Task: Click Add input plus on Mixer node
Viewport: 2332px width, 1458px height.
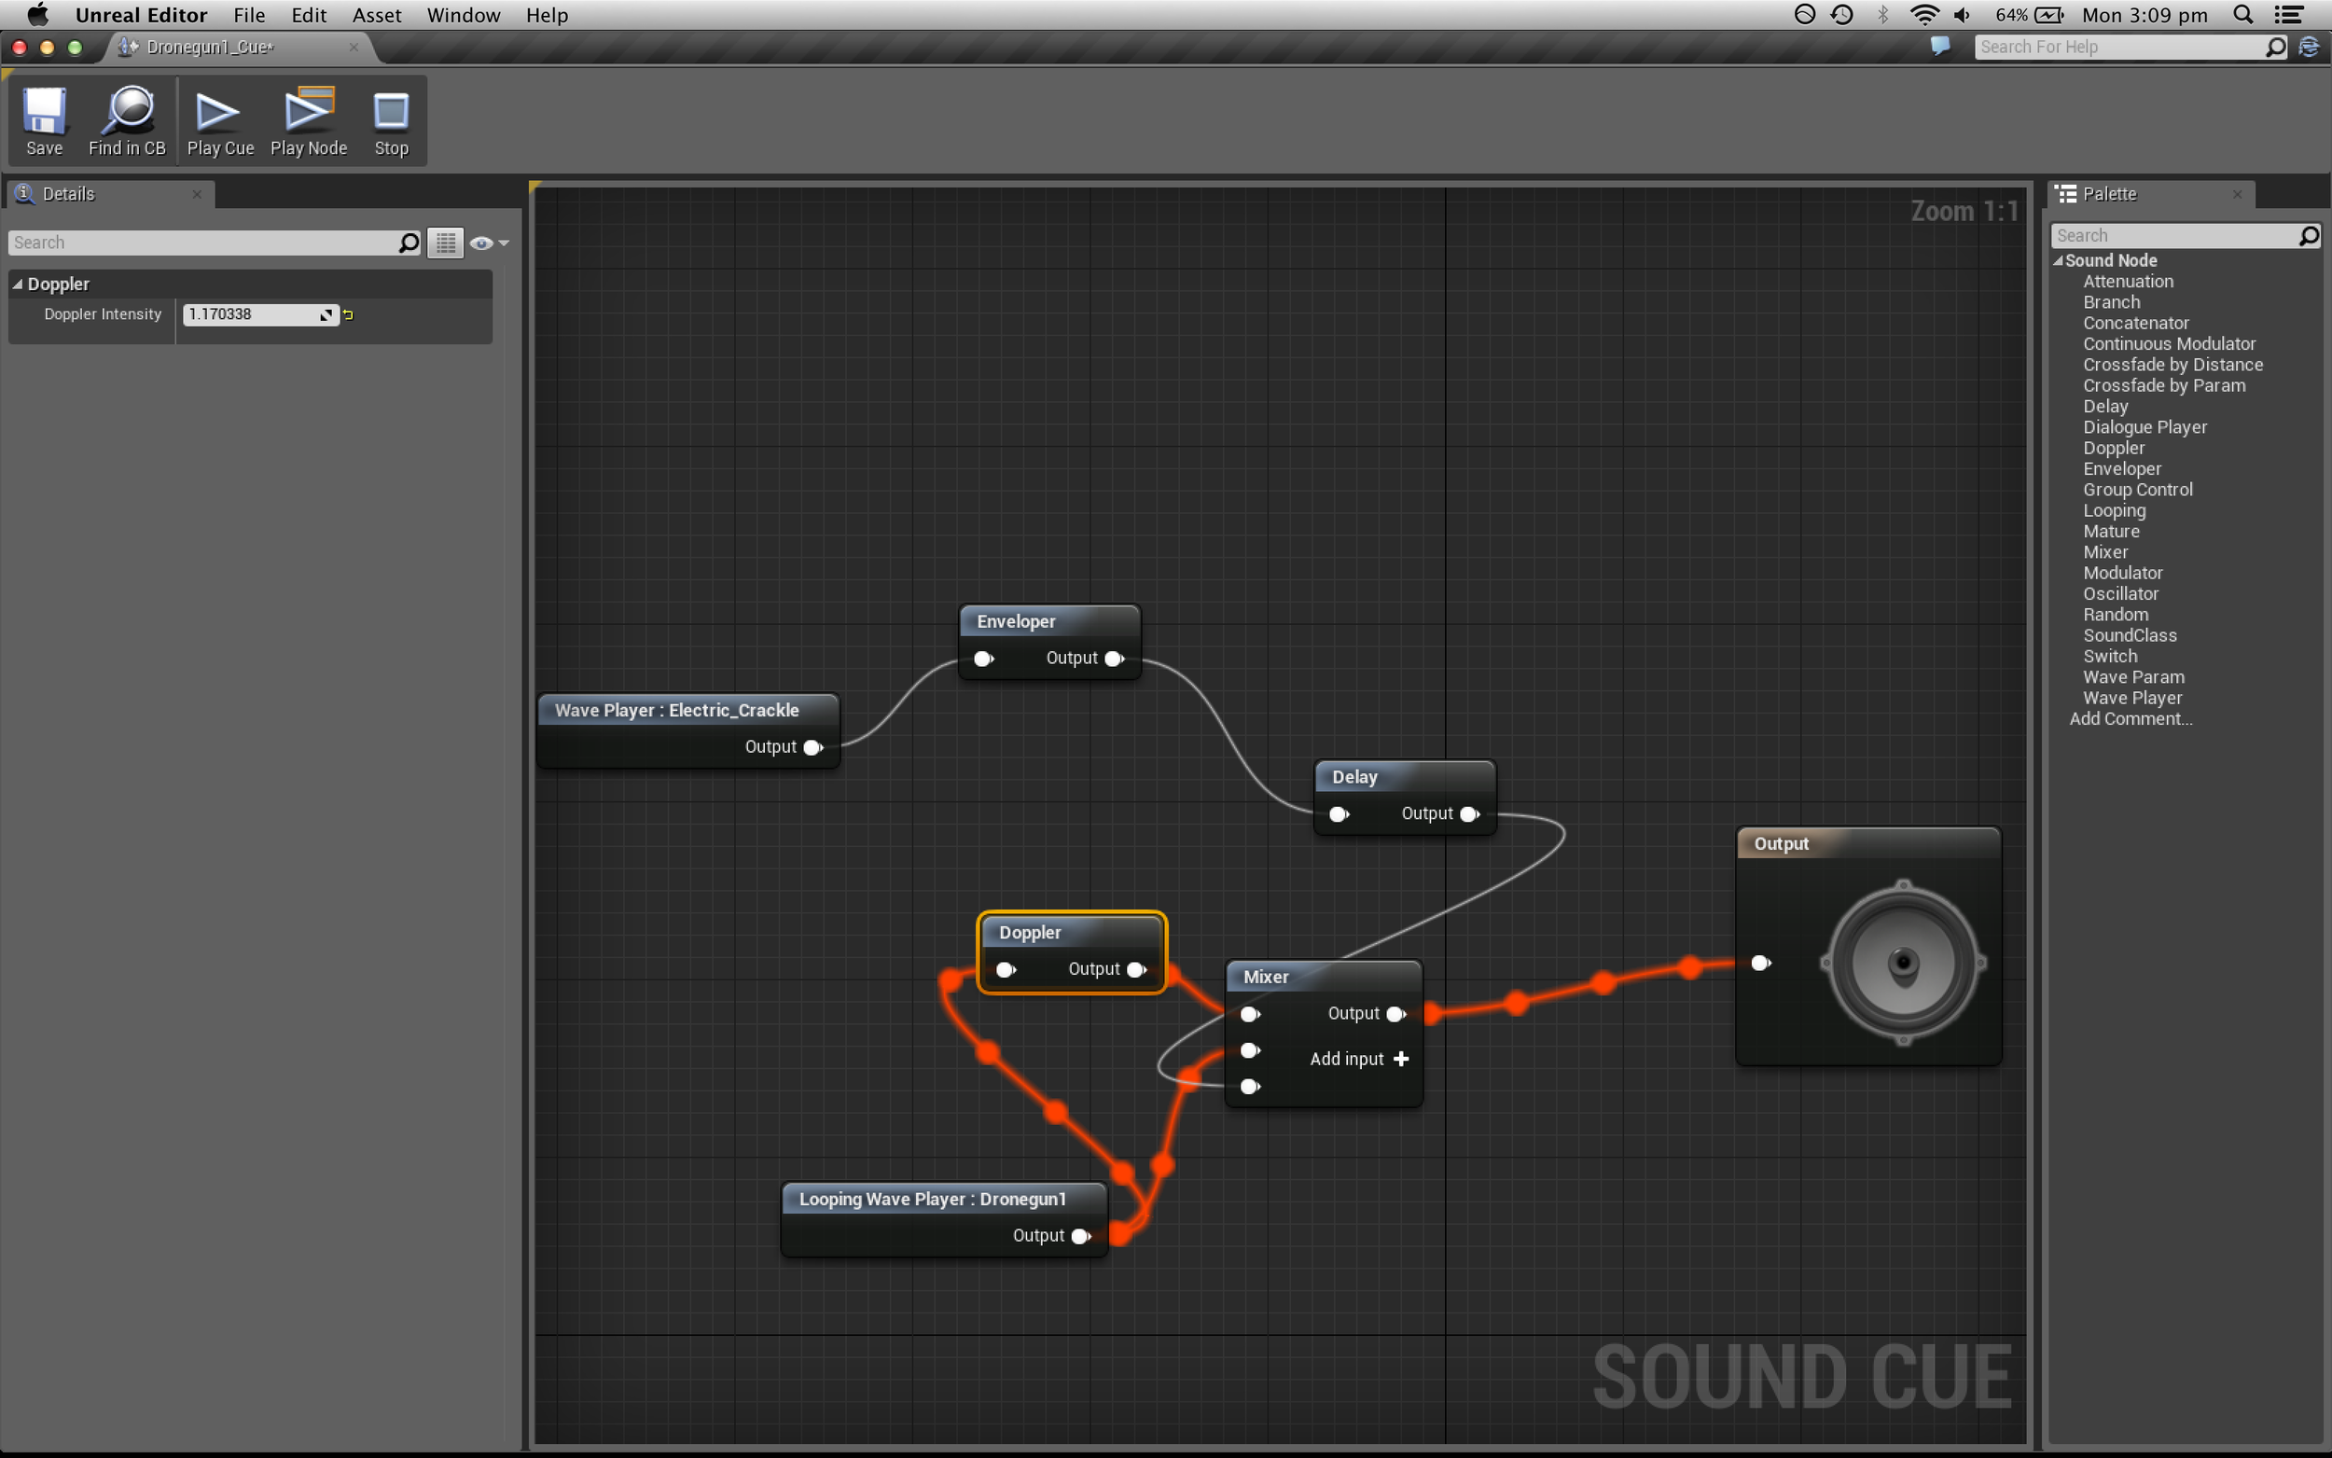Action: click(1401, 1059)
